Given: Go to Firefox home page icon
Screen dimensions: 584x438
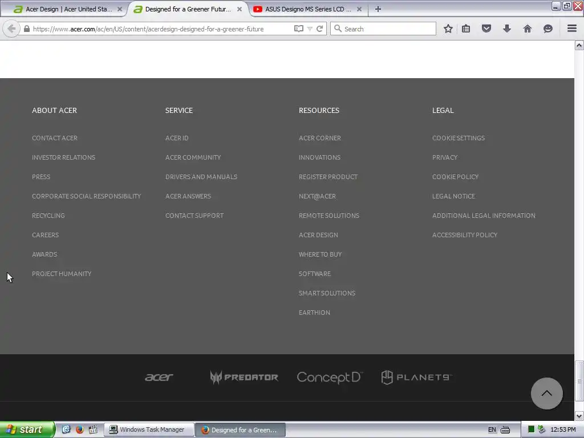Looking at the screenshot, I should tap(528, 29).
